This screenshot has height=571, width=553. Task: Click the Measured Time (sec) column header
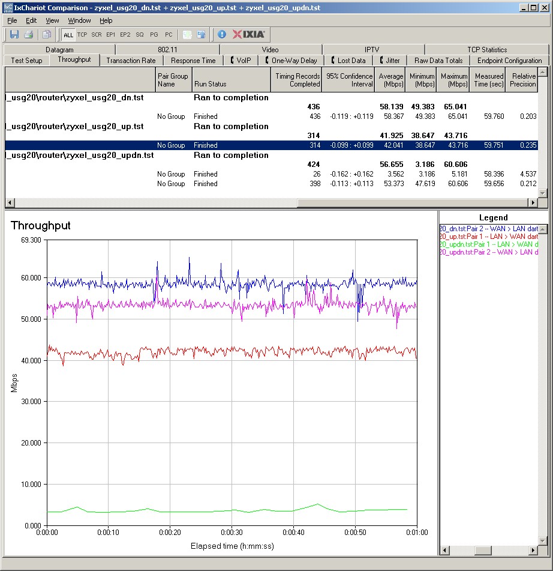488,80
